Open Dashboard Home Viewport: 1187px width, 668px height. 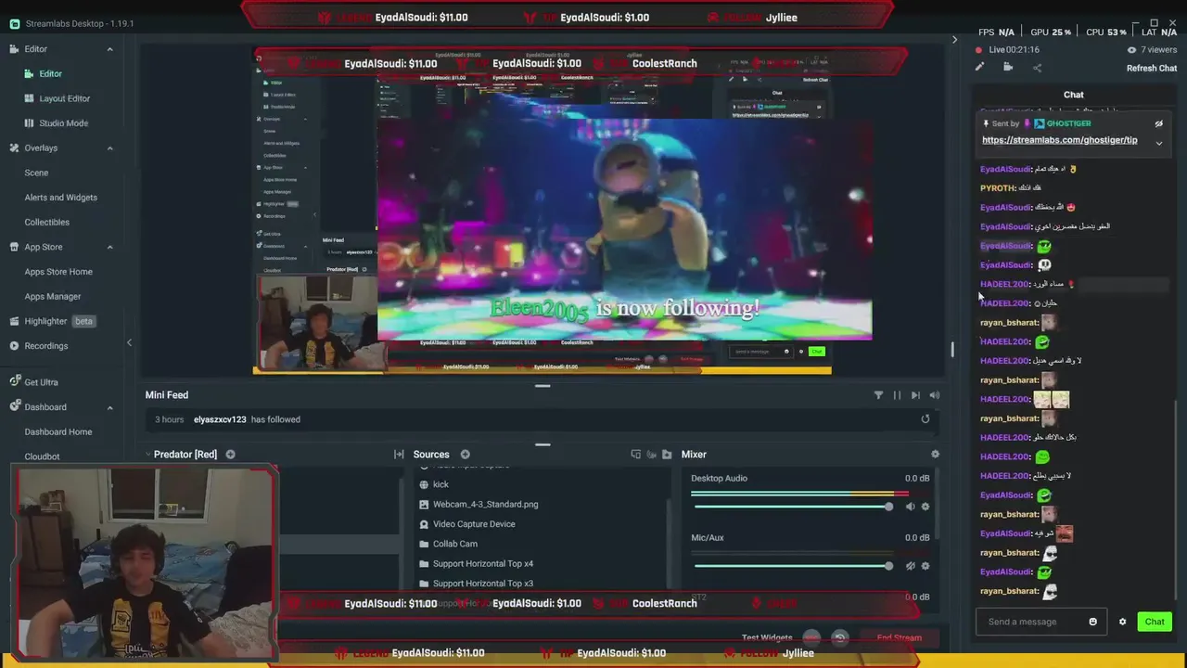58,432
